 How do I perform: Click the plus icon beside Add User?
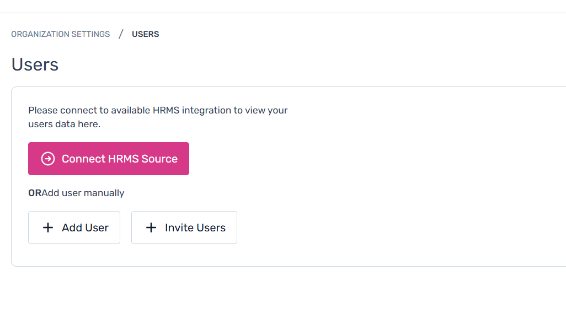point(48,228)
